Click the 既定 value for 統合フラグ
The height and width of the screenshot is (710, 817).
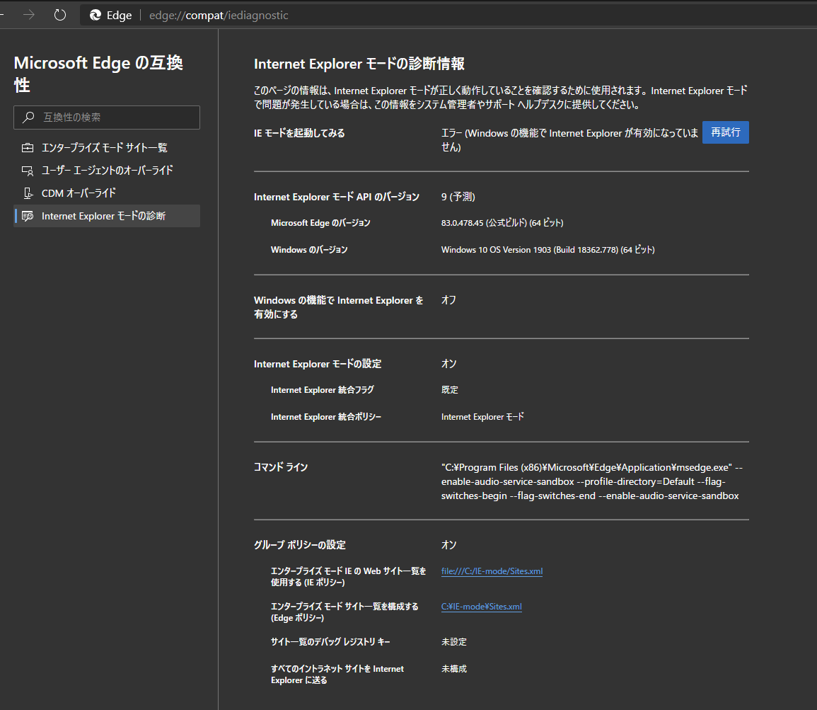[450, 390]
